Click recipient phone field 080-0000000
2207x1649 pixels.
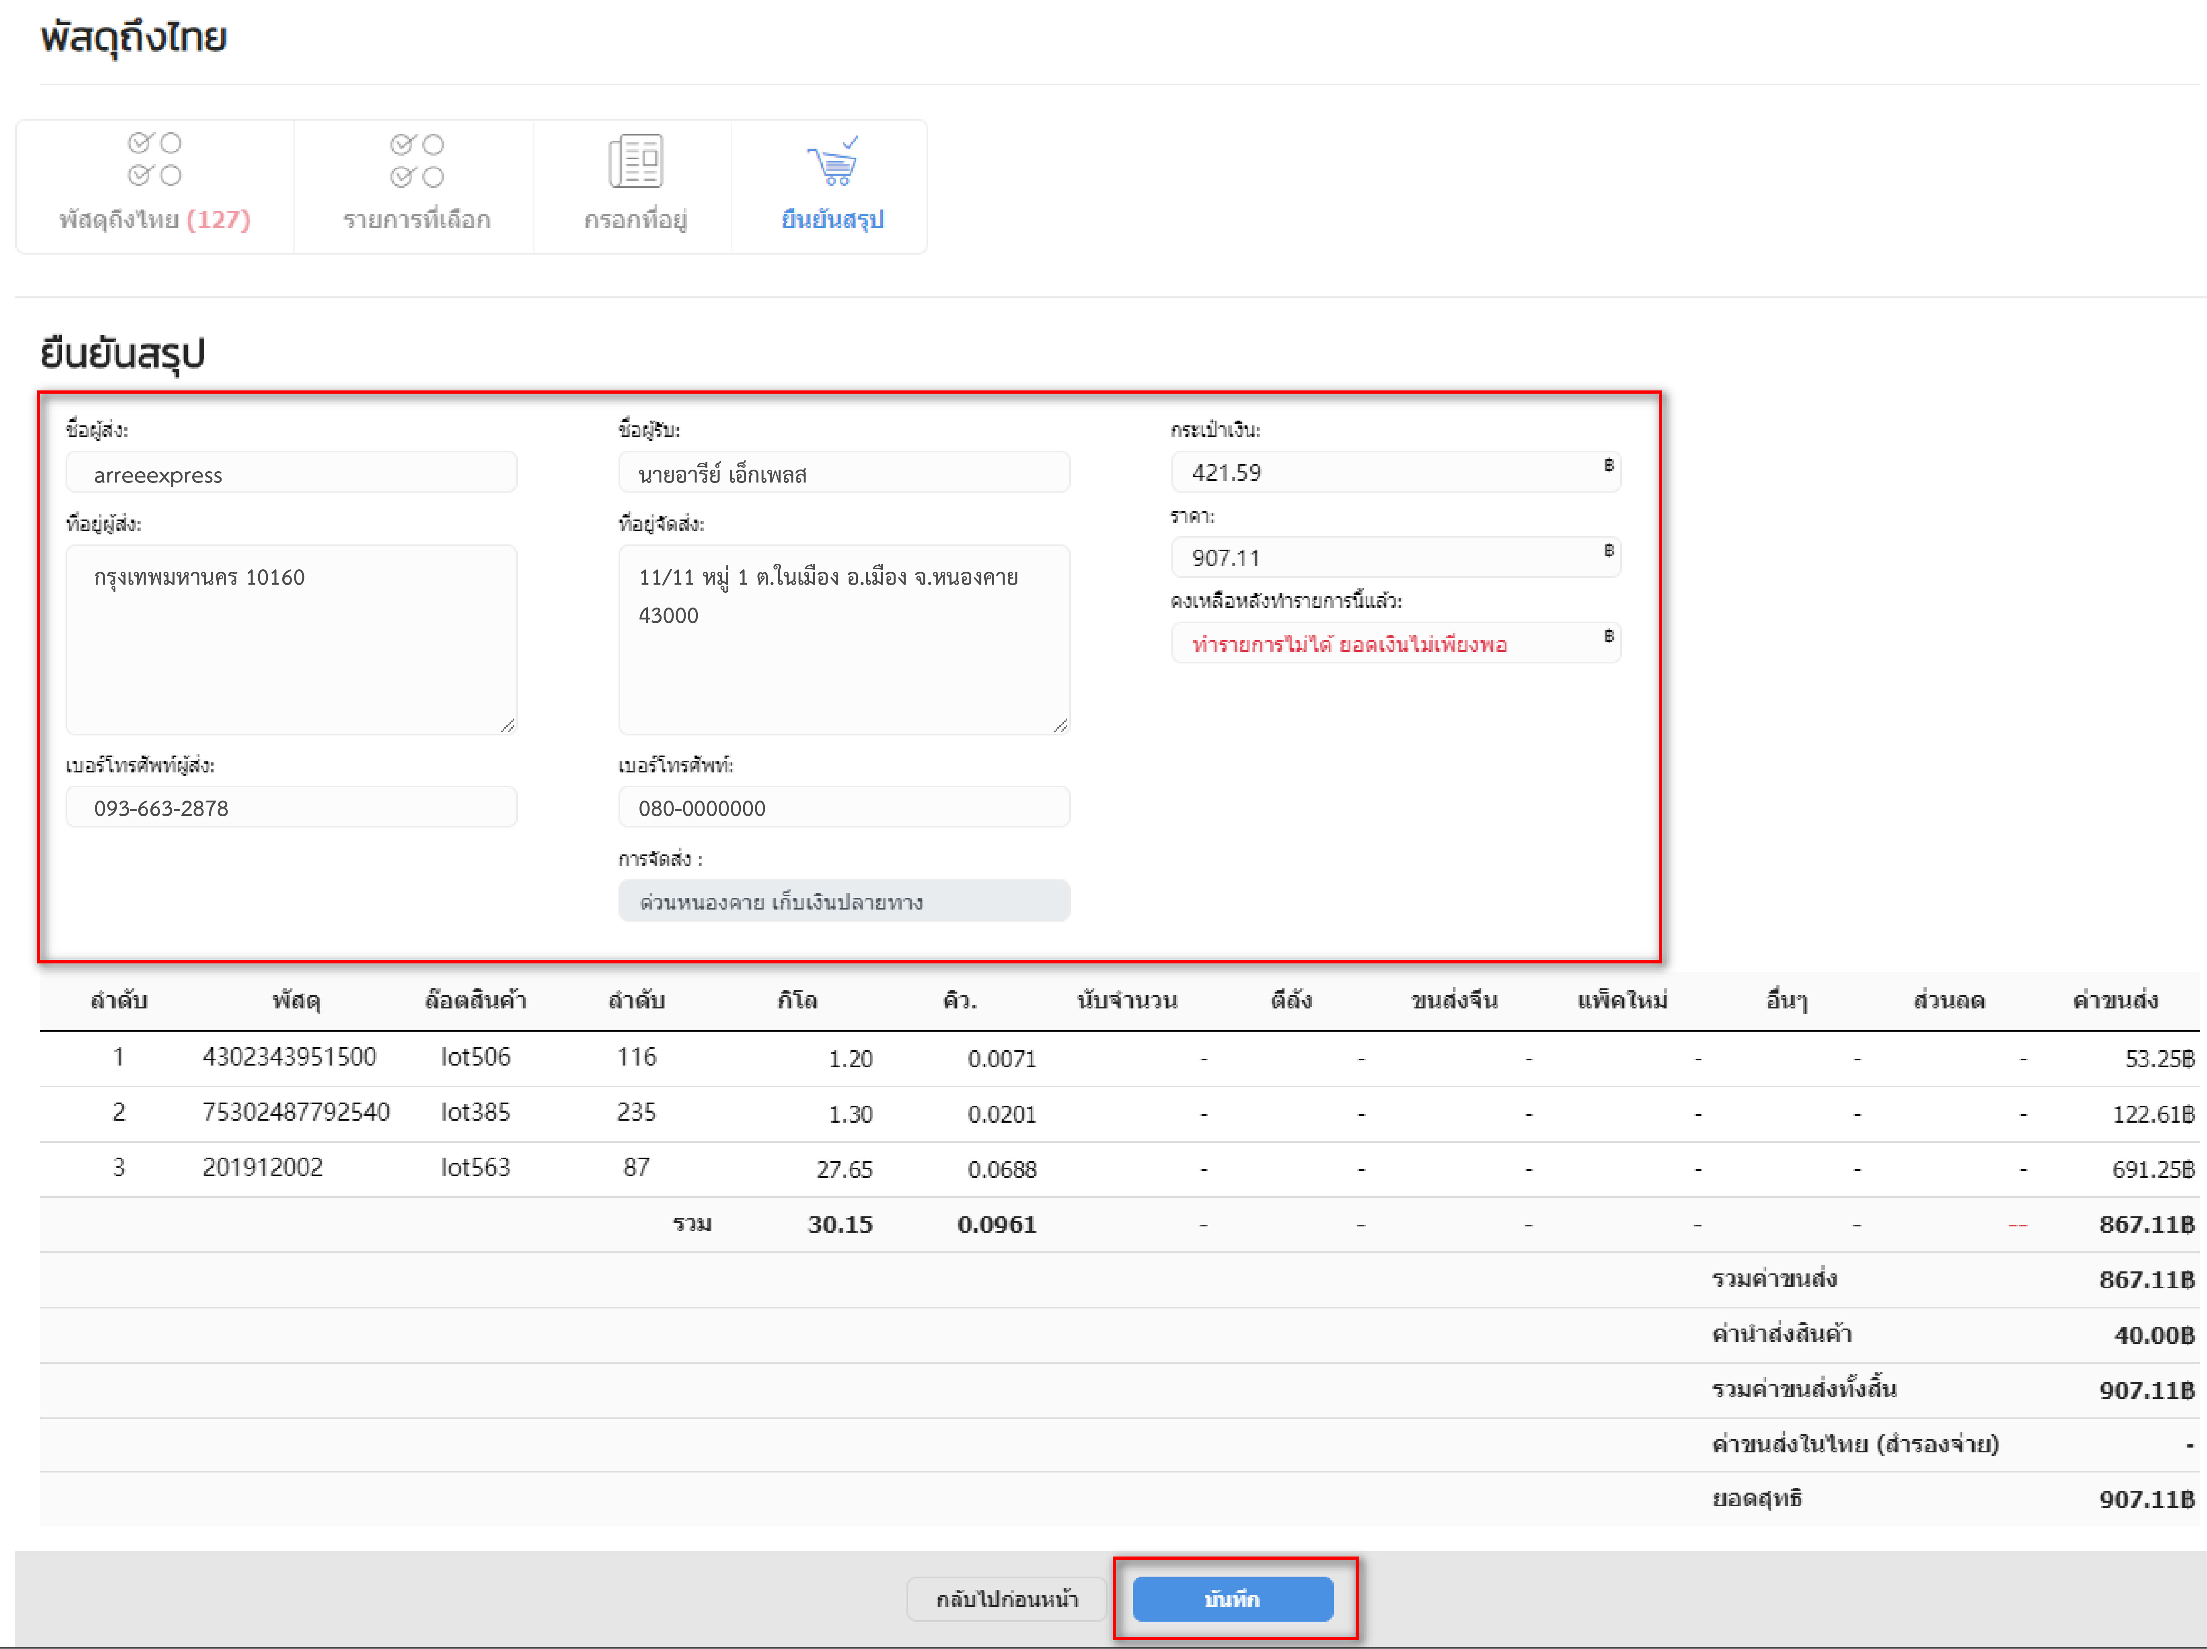coord(844,807)
